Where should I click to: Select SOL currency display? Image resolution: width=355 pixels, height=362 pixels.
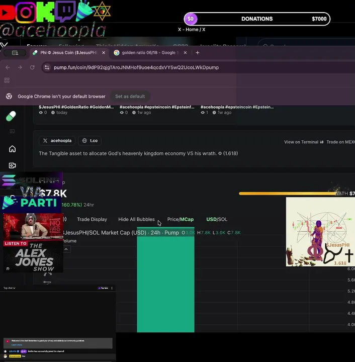[x=223, y=219]
